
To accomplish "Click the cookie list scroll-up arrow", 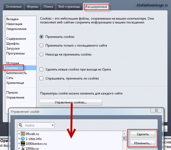I will [x=124, y=133].
